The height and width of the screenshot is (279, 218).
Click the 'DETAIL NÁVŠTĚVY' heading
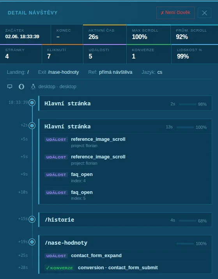[x=32, y=13]
